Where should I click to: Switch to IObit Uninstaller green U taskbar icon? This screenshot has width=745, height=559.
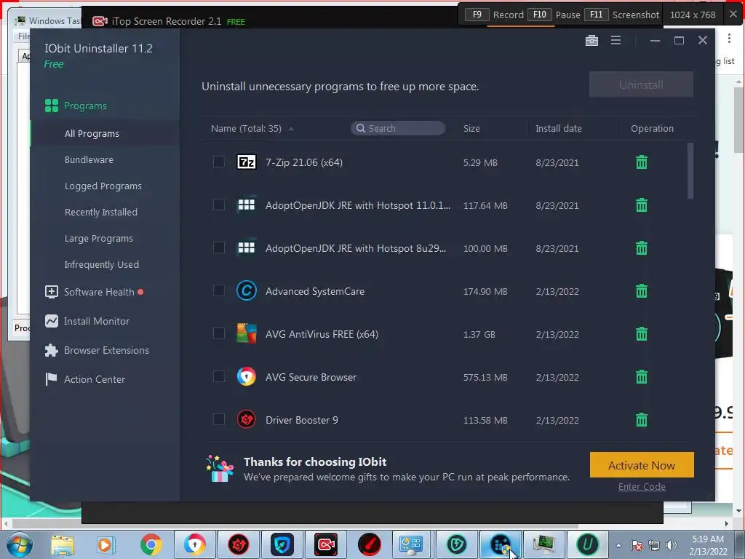[x=587, y=544]
